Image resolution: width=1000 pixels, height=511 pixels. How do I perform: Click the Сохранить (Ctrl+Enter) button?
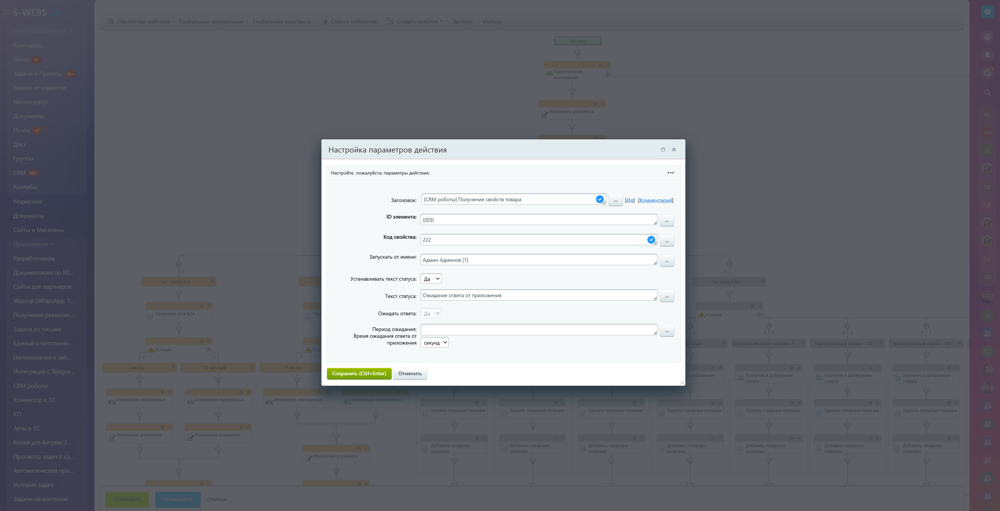(359, 373)
